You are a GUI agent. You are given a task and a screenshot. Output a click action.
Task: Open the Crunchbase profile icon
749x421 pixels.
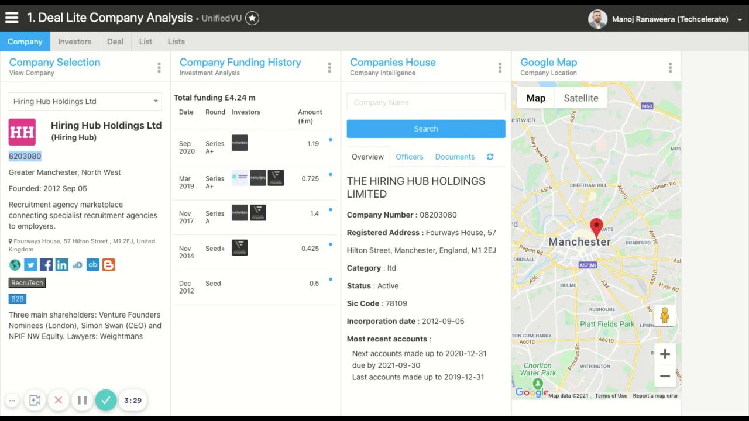coord(92,265)
